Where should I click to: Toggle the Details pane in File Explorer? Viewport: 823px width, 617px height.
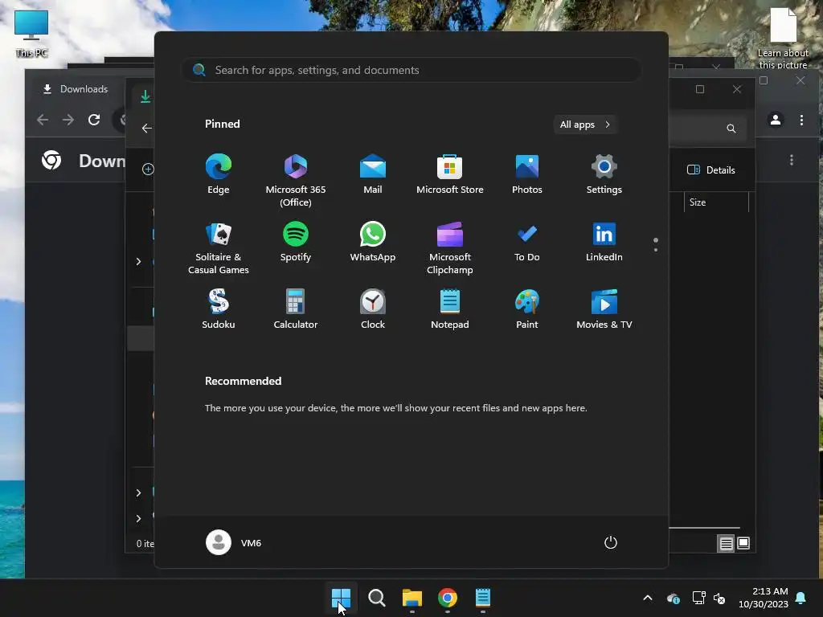[x=711, y=170]
